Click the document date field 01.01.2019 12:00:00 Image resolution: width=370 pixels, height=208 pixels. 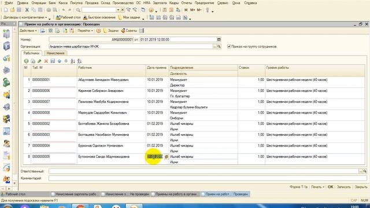click(x=178, y=39)
